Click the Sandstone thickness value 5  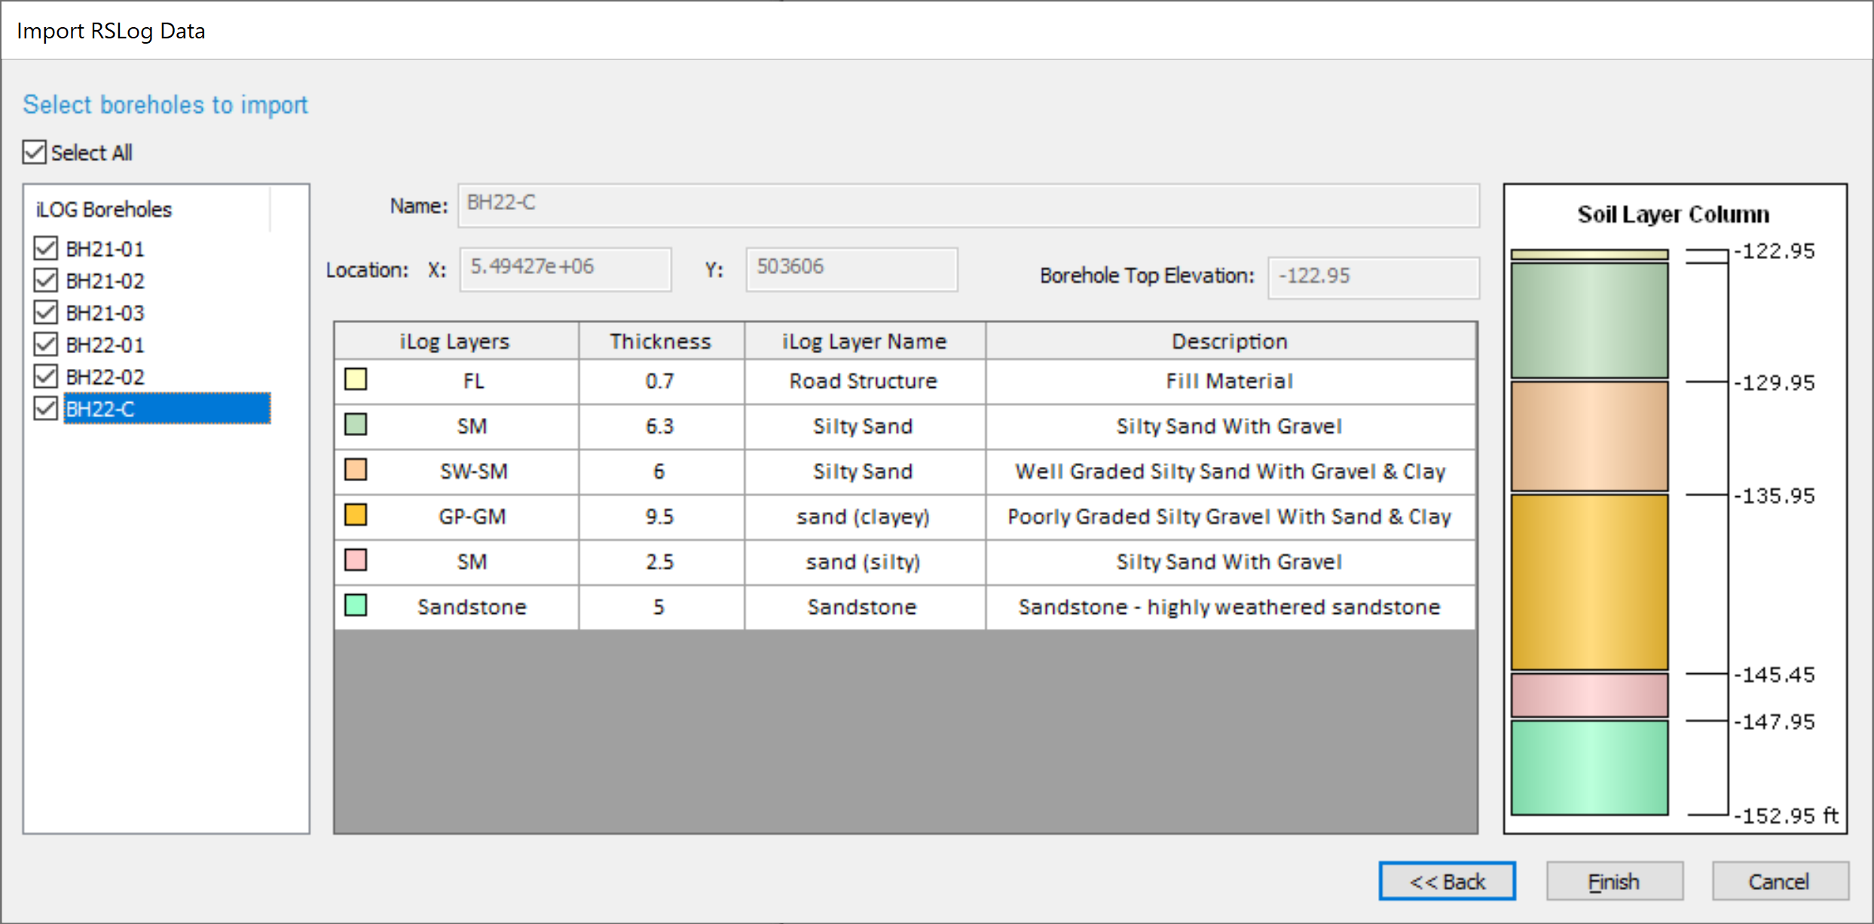(661, 607)
